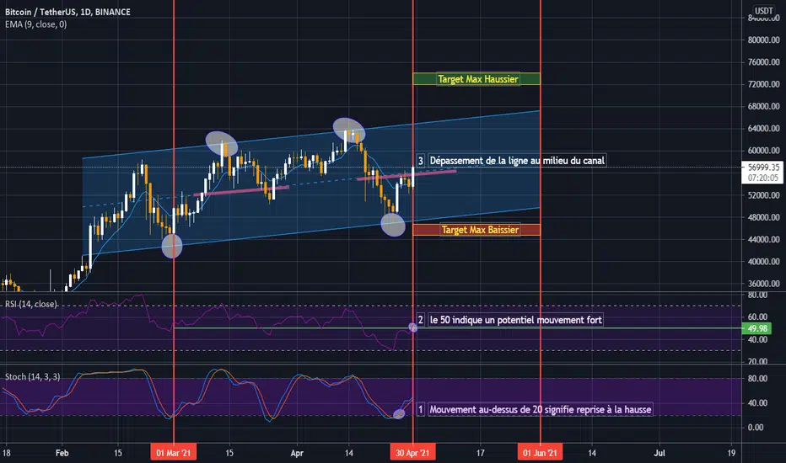Select the 'Dépassement de la ligne au milieu du canal' note
This screenshot has width=786, height=463.
coord(517,161)
